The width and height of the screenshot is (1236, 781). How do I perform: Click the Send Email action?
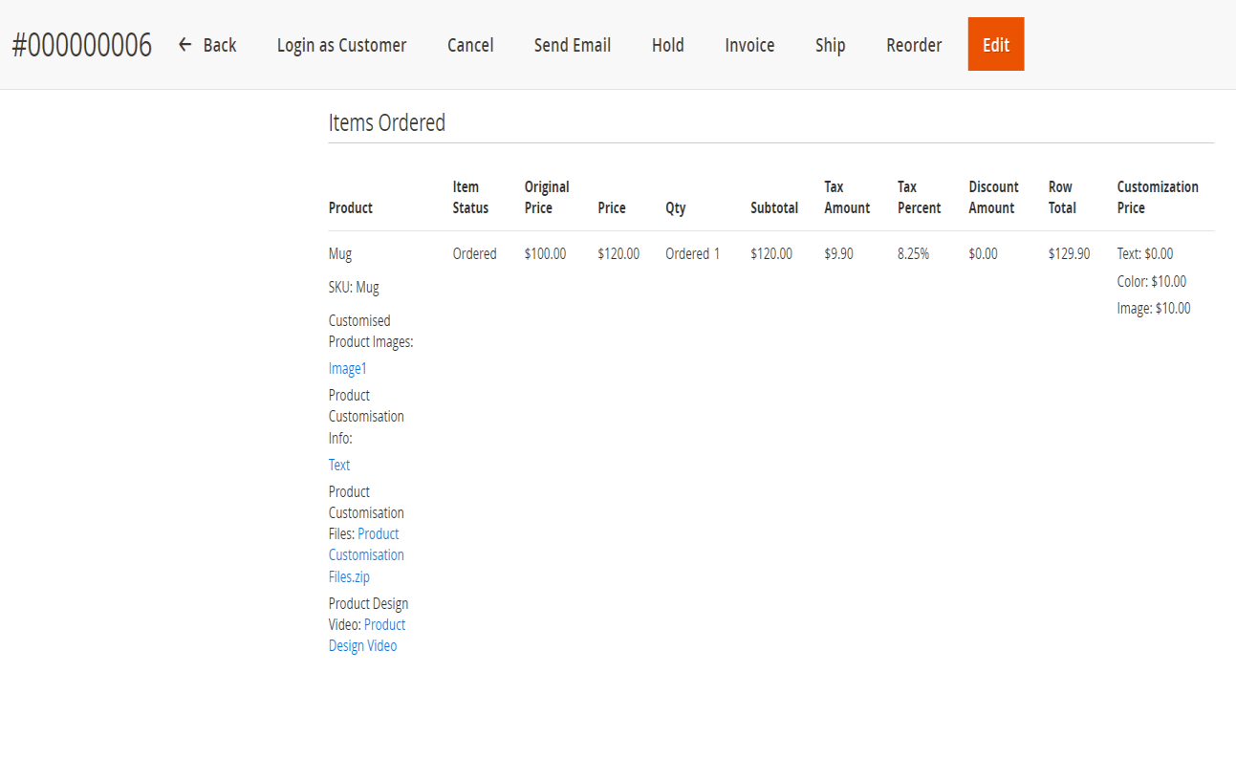(x=572, y=45)
